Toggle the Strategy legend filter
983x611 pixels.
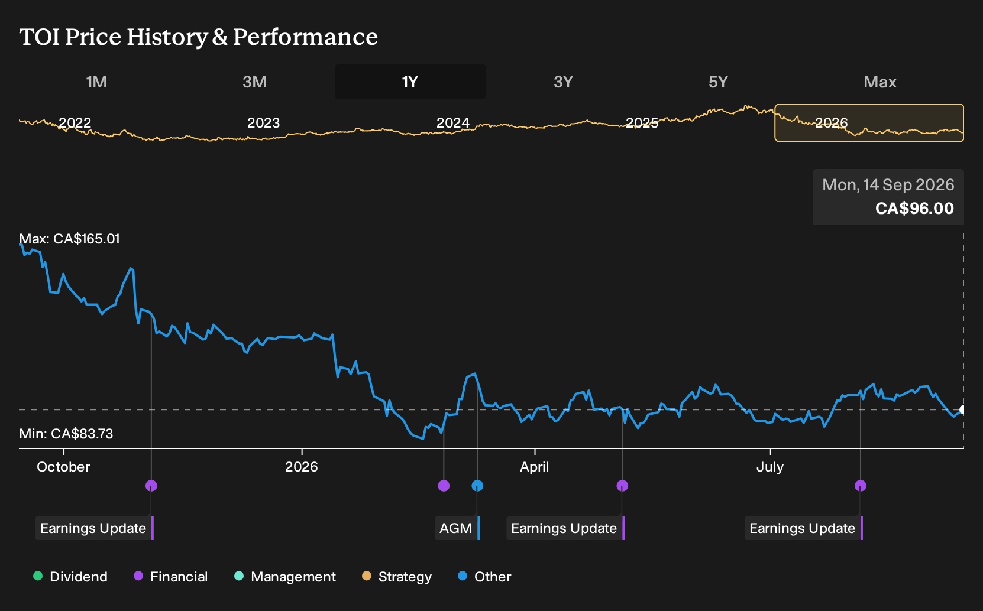pyautogui.click(x=397, y=577)
